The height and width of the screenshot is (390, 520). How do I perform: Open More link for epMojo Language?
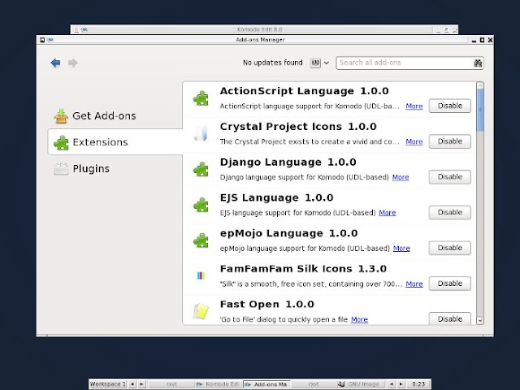point(401,248)
